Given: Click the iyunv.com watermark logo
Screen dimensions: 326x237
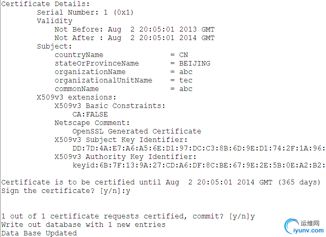Looking at the screenshot, I should (304, 226).
